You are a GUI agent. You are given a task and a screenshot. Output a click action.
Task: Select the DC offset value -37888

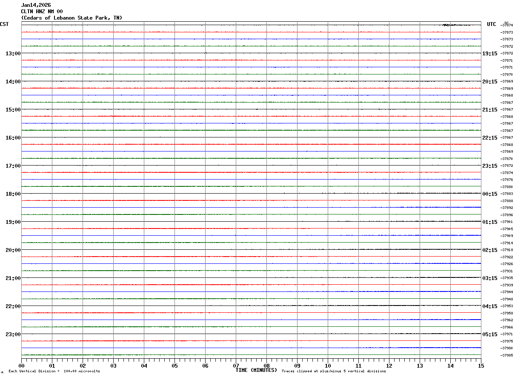[507, 201]
